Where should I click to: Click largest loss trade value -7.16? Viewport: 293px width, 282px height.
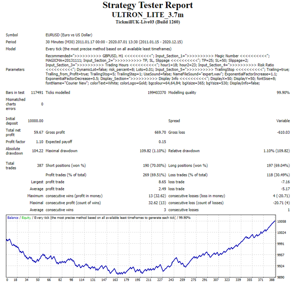click(285, 182)
